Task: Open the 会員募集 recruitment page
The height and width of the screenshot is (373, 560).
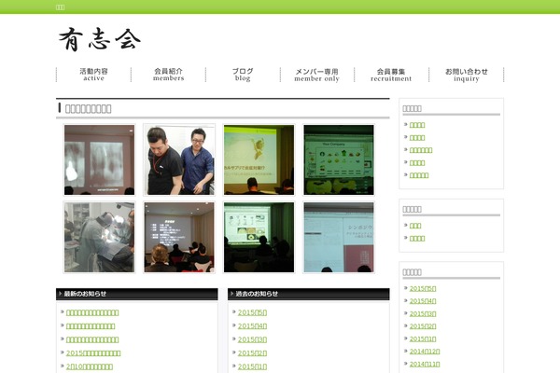Action: click(x=391, y=75)
